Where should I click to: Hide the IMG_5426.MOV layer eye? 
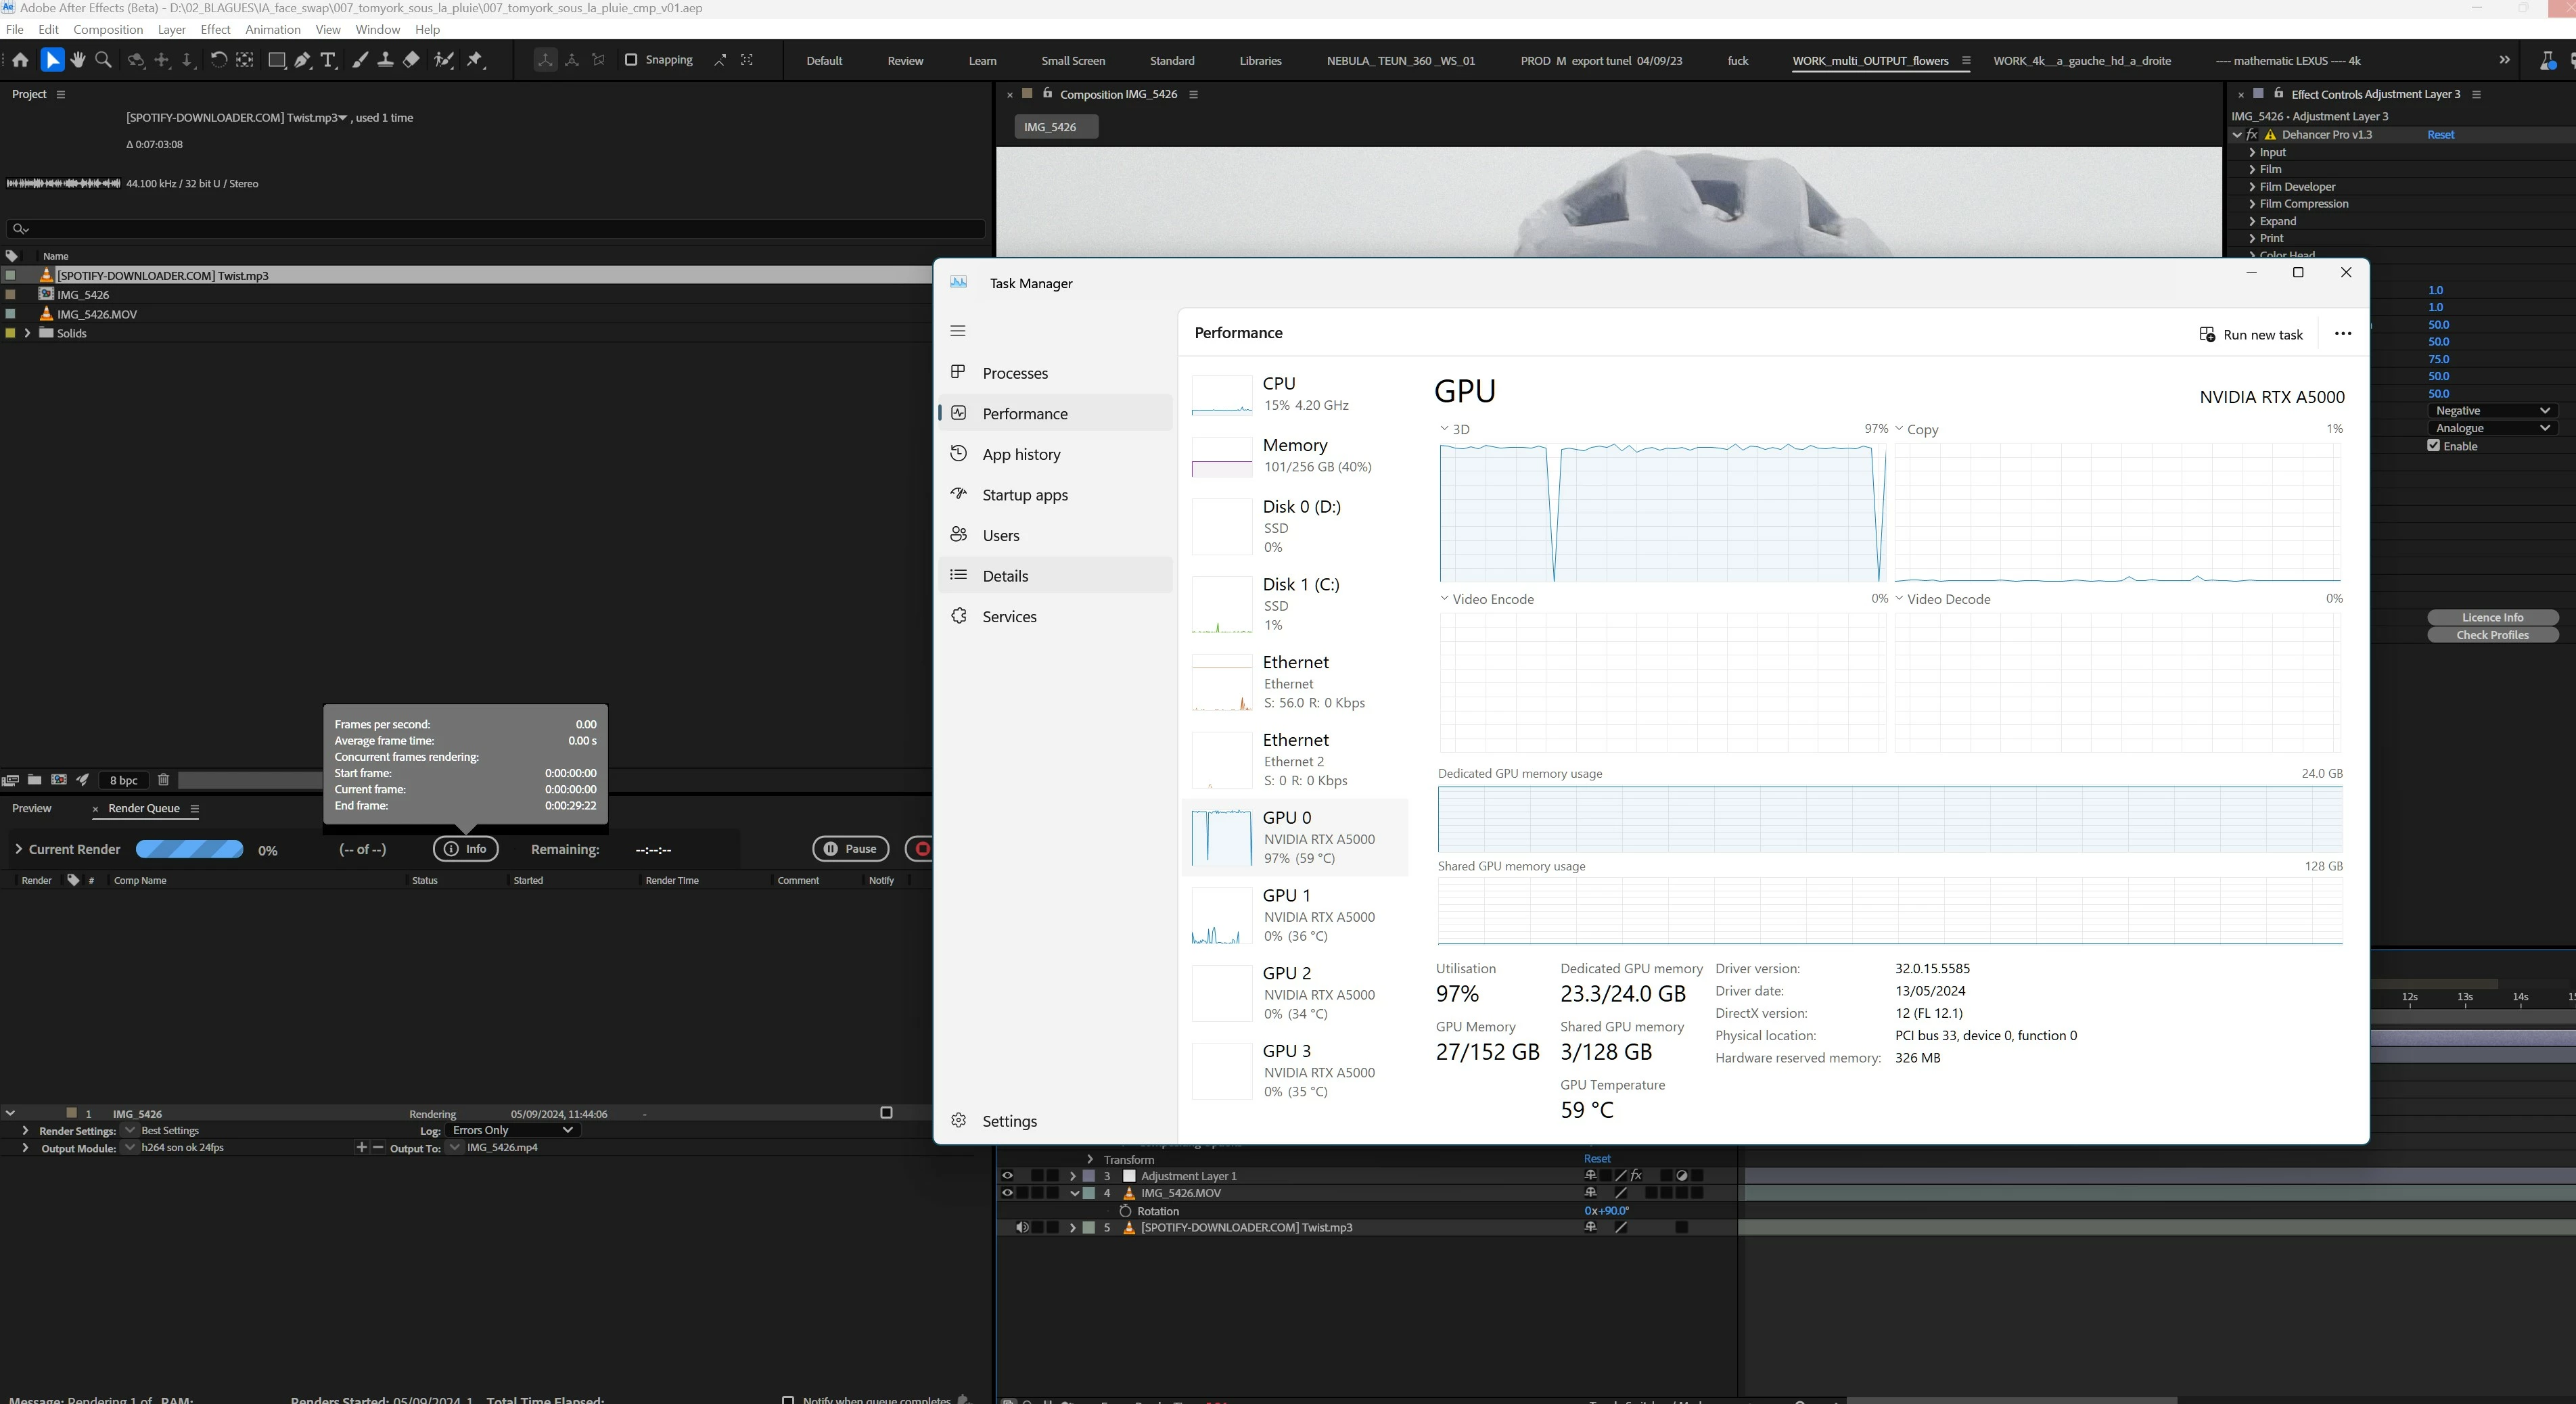1007,1193
